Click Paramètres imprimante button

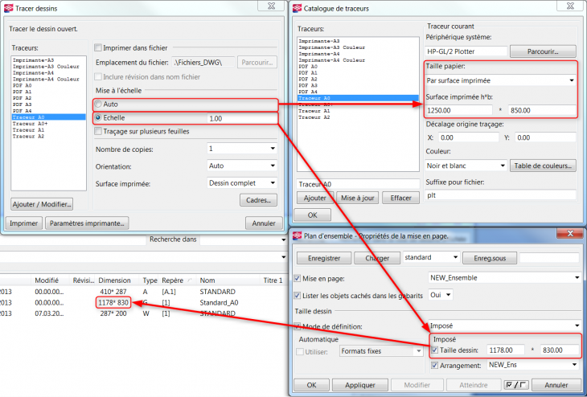point(87,223)
